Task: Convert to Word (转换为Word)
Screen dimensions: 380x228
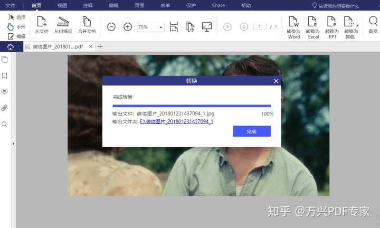Action: tap(294, 27)
